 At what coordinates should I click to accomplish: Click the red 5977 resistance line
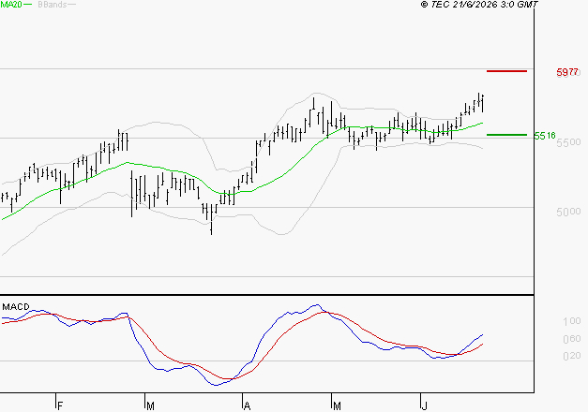tap(506, 71)
